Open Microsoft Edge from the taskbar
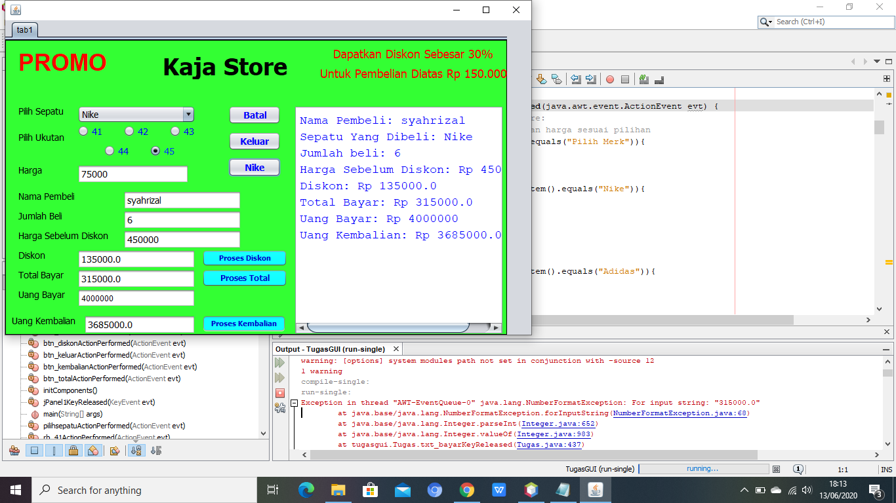Screen dimensions: 896x503 (306, 490)
